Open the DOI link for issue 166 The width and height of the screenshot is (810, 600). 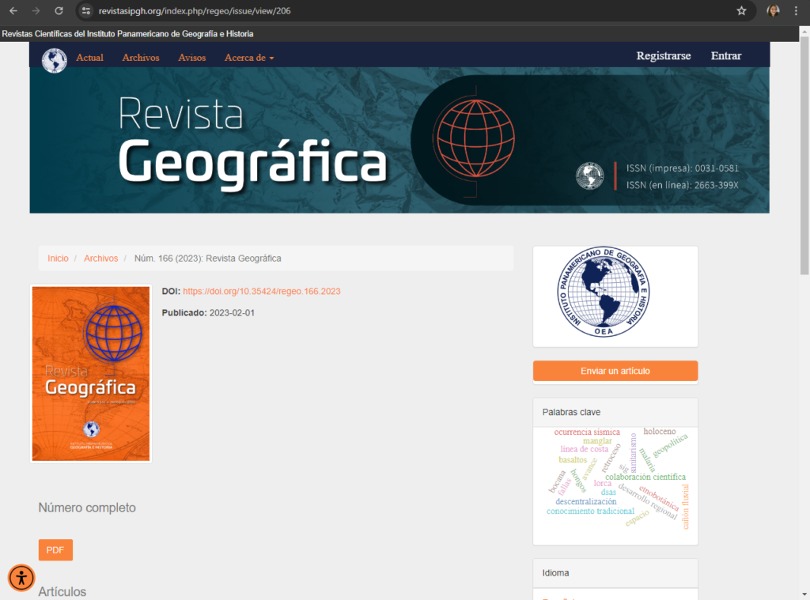261,291
